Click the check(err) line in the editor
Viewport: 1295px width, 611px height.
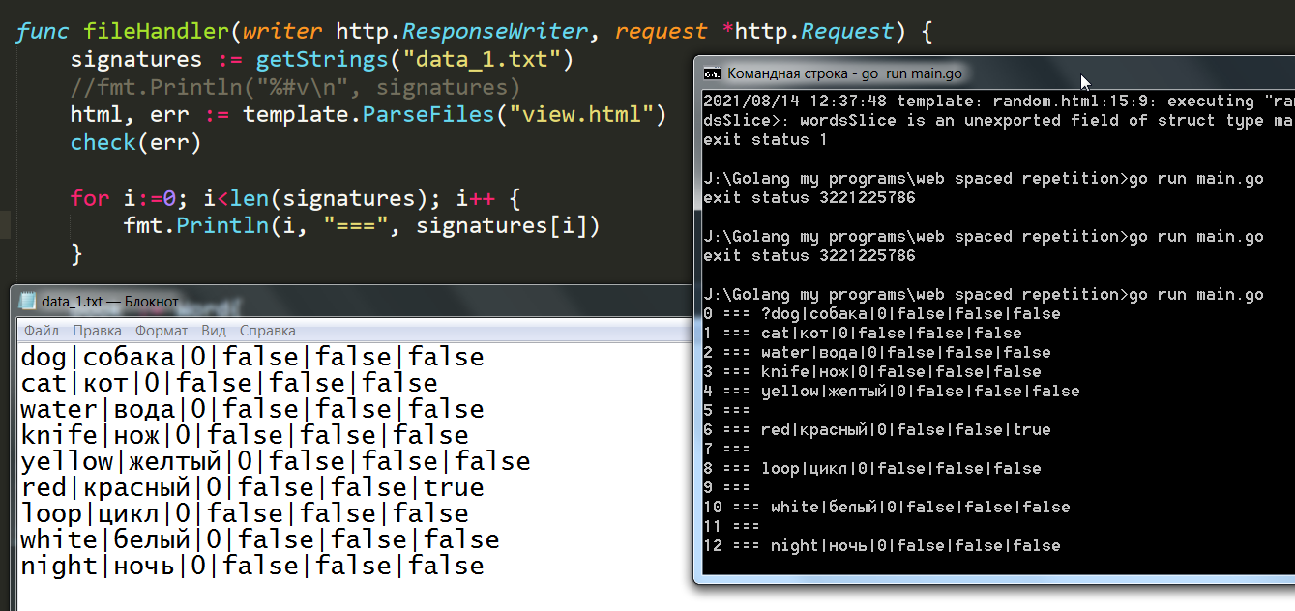click(135, 143)
